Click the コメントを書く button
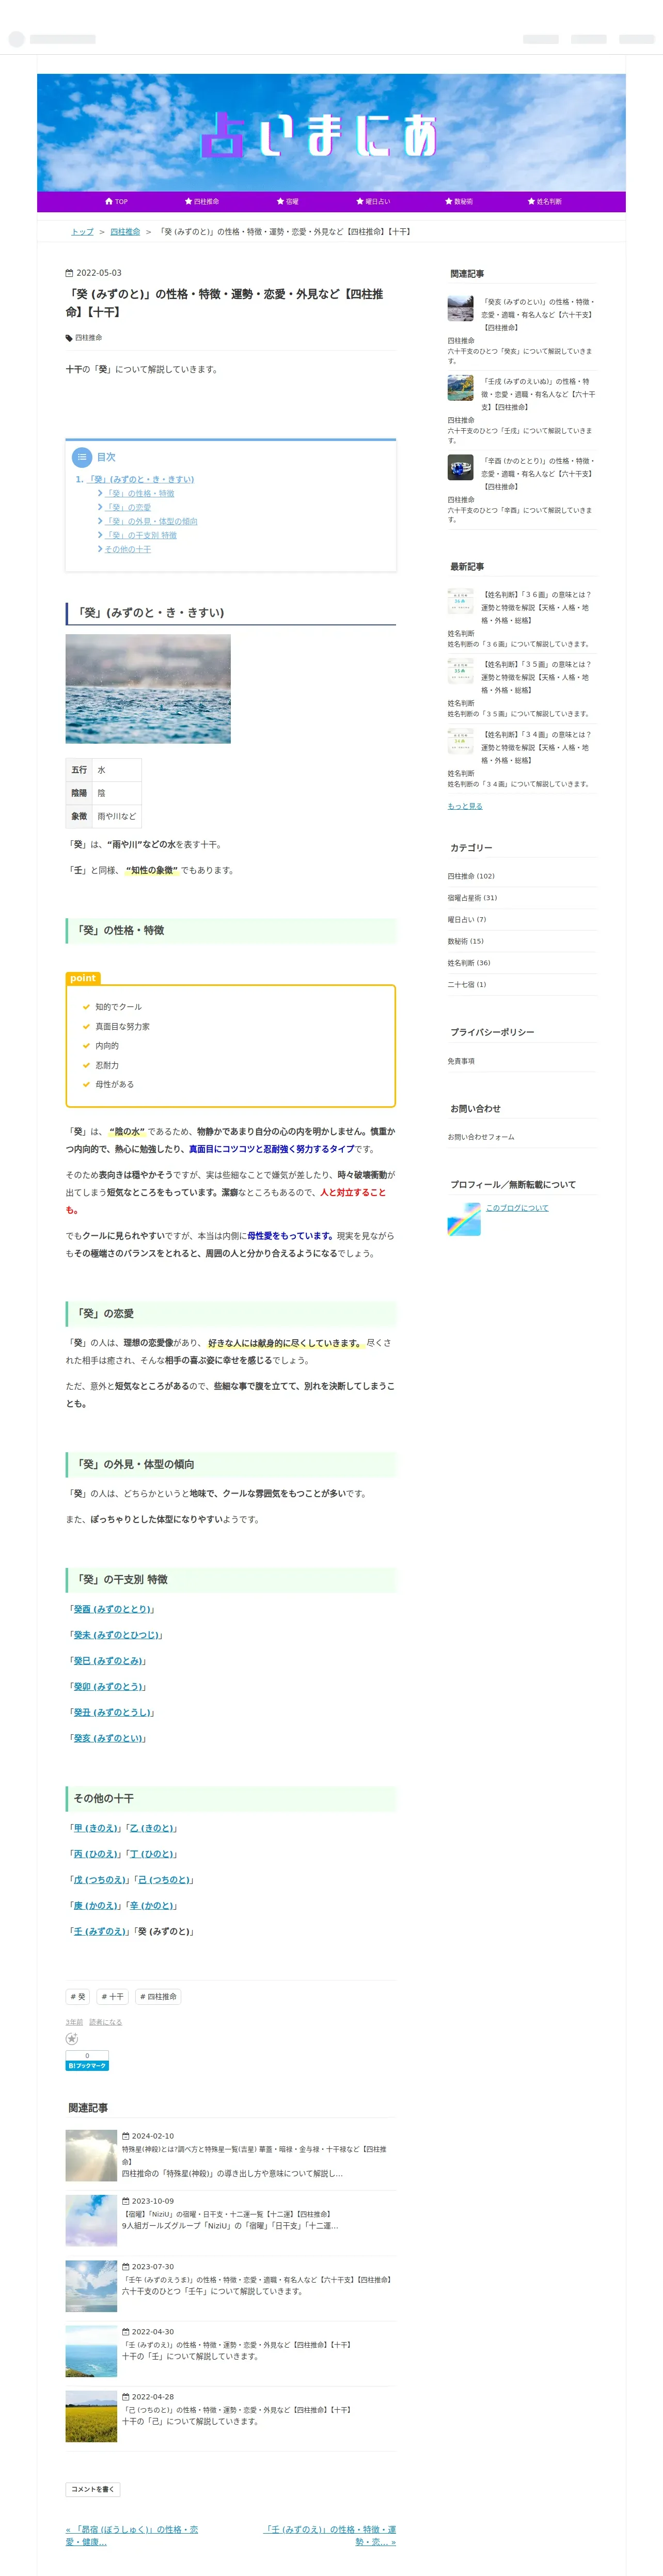 pyautogui.click(x=93, y=2490)
